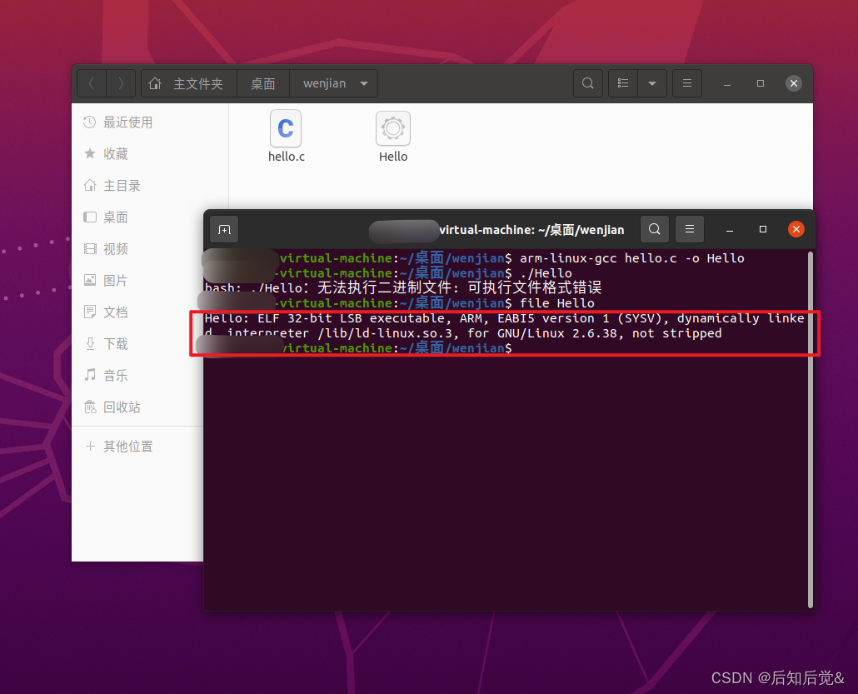Close the terminal window
Screen dimensions: 858x694
[x=796, y=229]
